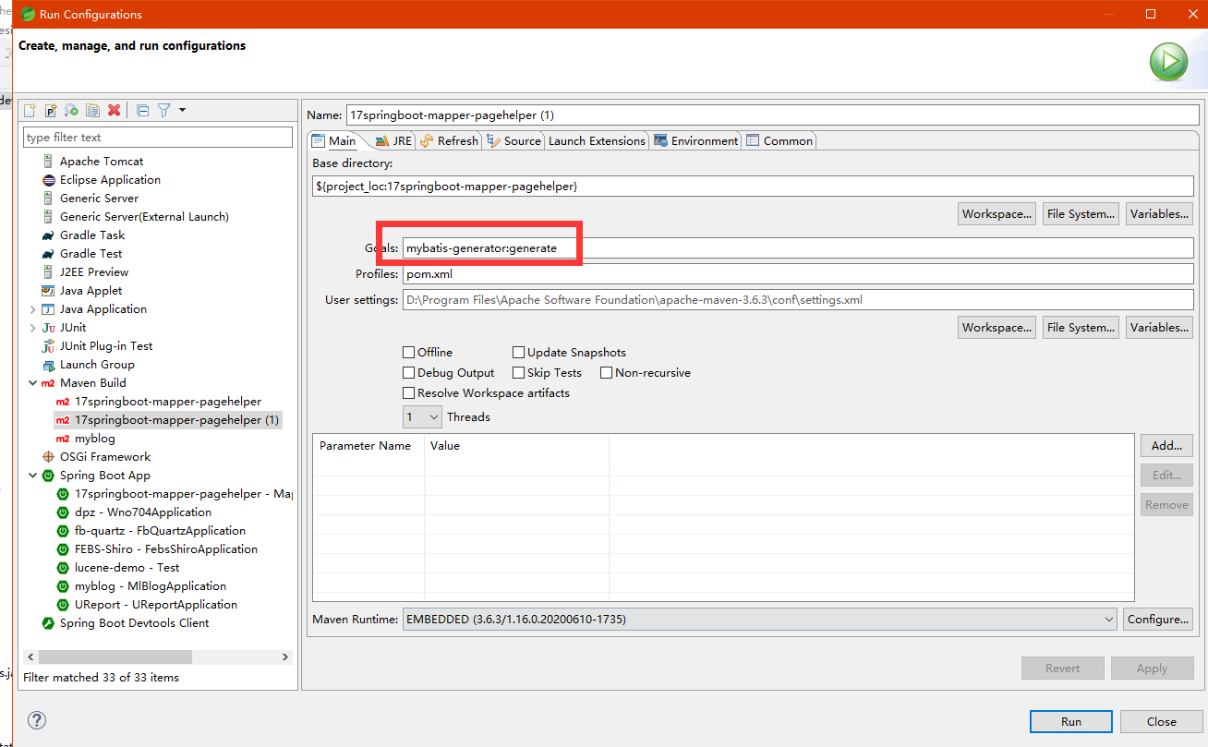Toggle Resolve Workspace artifacts checkbox

[x=409, y=393]
